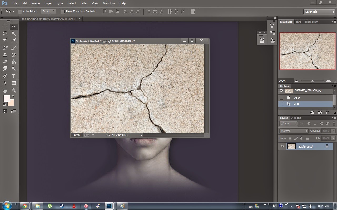The width and height of the screenshot is (337, 210).
Task: Select the Rectangular Marquee tool
Action: pos(5,27)
